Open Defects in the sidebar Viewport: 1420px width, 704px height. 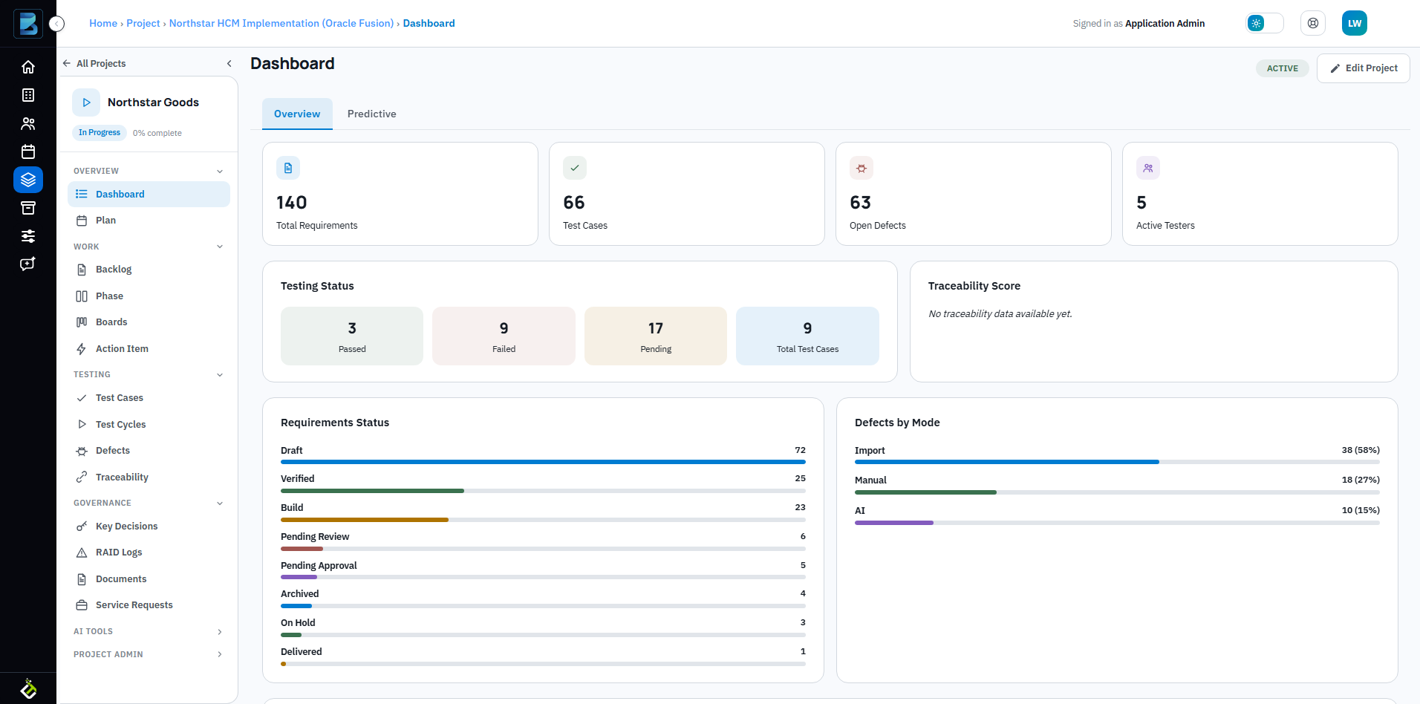(149, 451)
